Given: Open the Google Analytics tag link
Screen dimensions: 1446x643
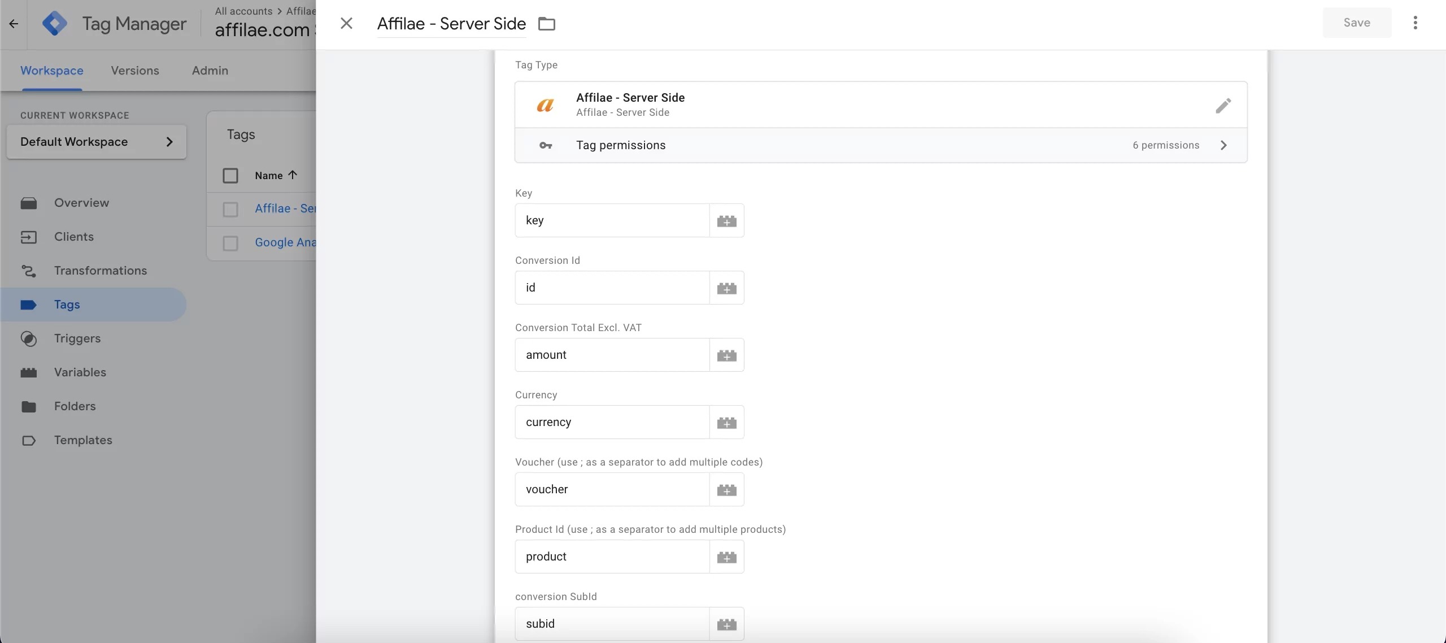Looking at the screenshot, I should (x=285, y=242).
